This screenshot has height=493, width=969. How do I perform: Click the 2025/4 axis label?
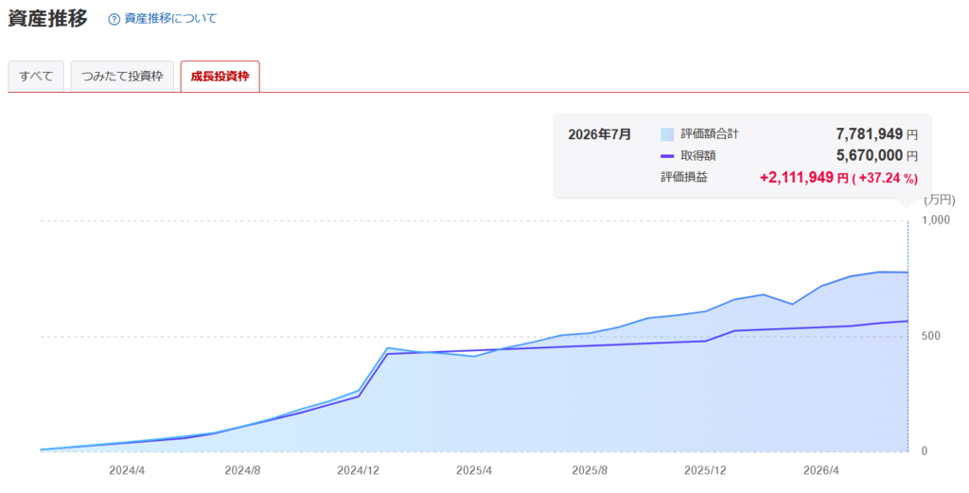click(x=474, y=470)
